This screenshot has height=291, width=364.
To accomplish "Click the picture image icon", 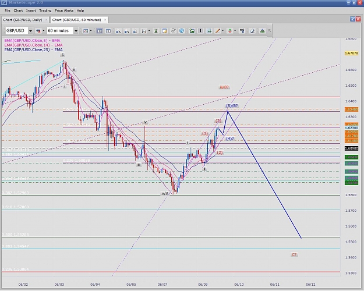I will click(x=192, y=31).
